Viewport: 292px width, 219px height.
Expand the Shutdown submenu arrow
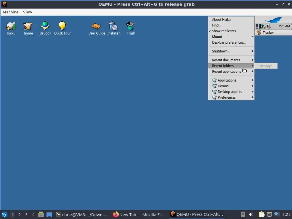click(252, 51)
